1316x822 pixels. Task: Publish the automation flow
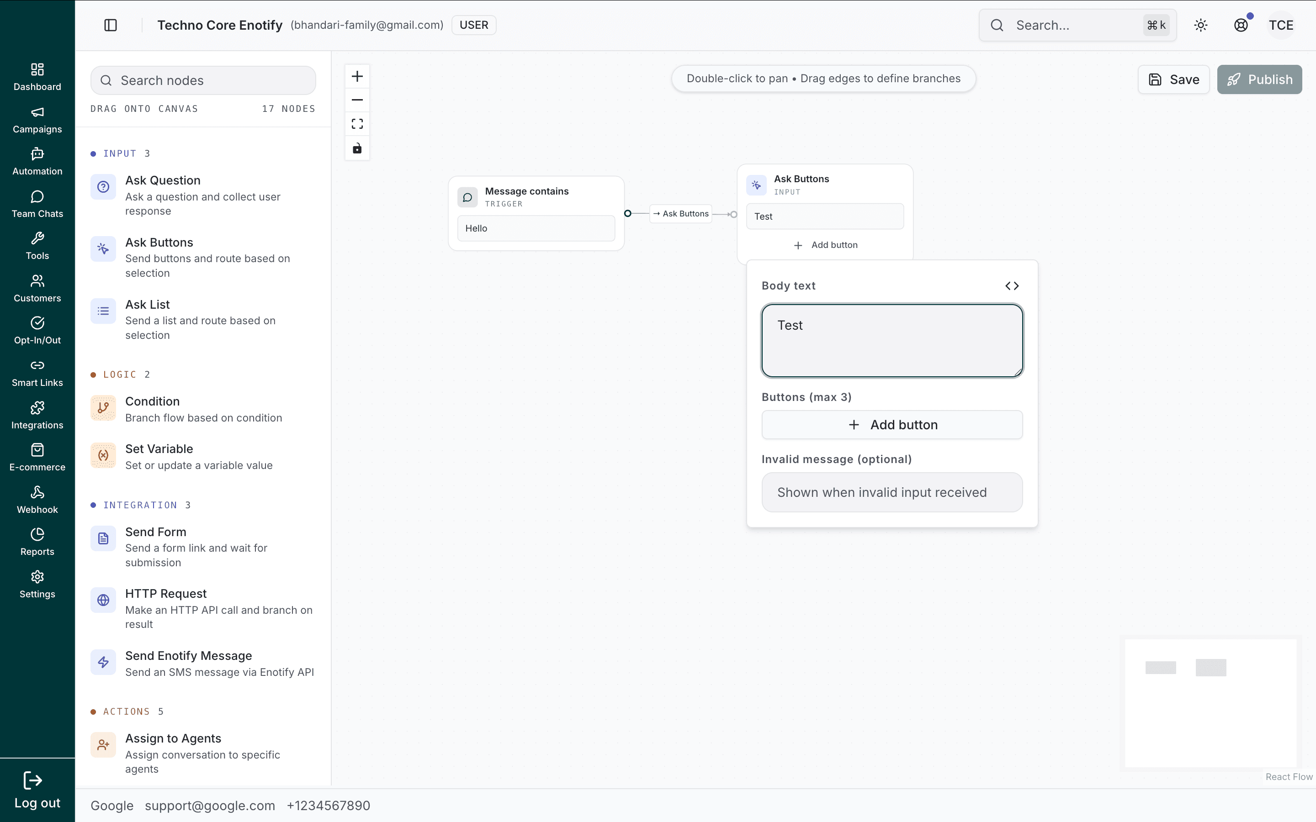tap(1259, 79)
